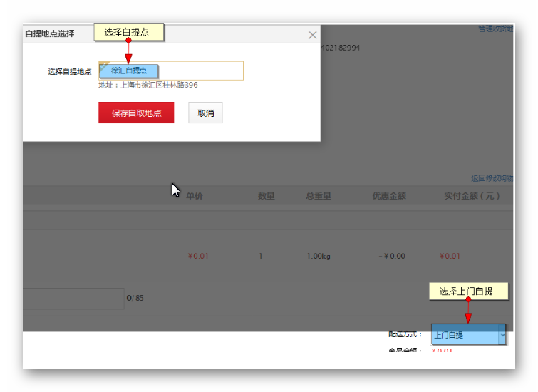Image resolution: width=538 pixels, height=392 pixels.
Task: Click the 自提地点选择 dialog title
Action: coord(50,33)
